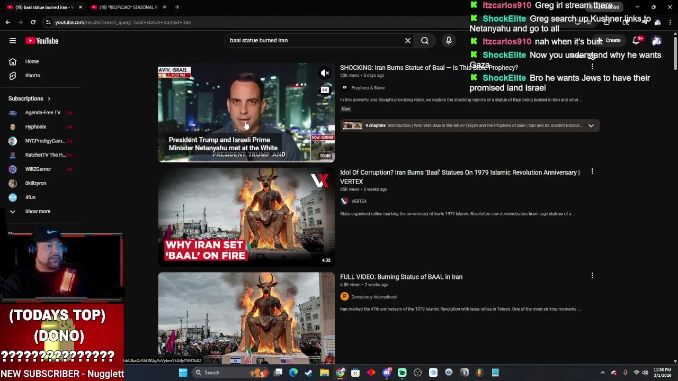Open OBS Studio from the taskbar
Screen dimensions: 678x381
[417, 373]
